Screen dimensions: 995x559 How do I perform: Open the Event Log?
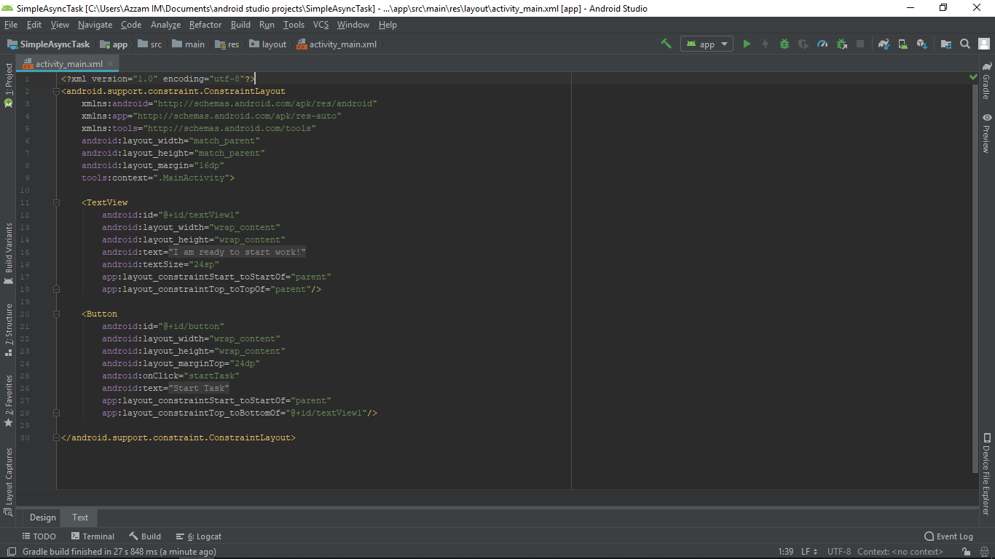tap(948, 536)
